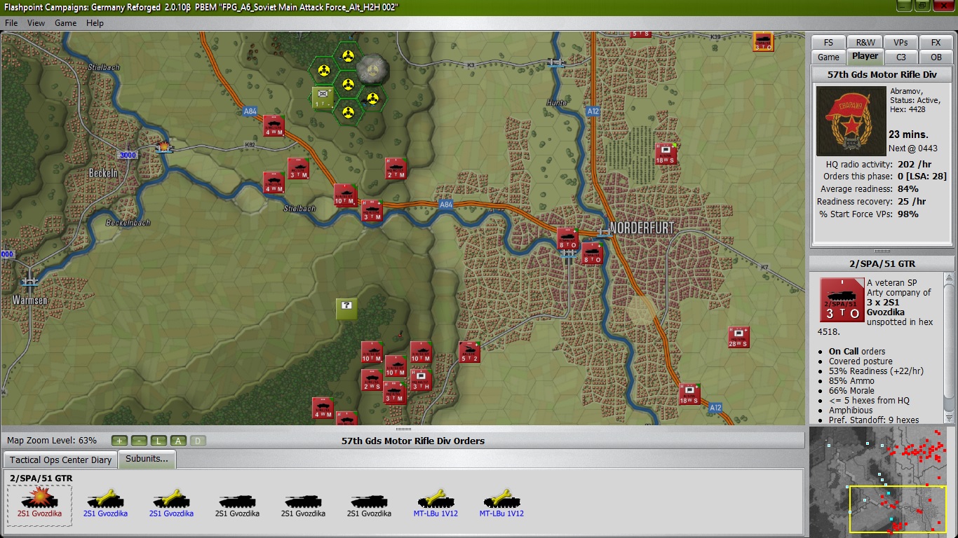The height and width of the screenshot is (538, 958).
Task: Select the 18 W S counter near the orchard
Action: pos(666,153)
